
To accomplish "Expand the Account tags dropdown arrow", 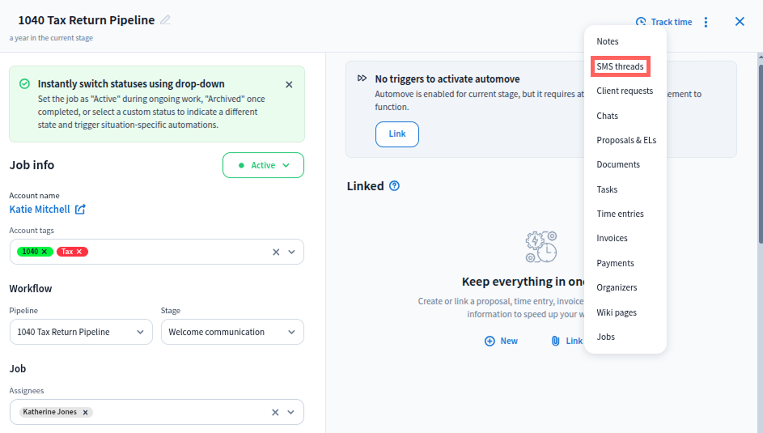I will pos(292,252).
